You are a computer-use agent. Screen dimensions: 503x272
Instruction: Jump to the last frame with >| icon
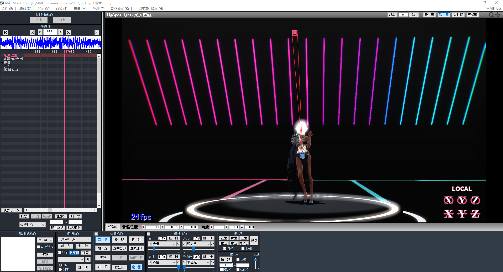pyautogui.click(x=97, y=32)
